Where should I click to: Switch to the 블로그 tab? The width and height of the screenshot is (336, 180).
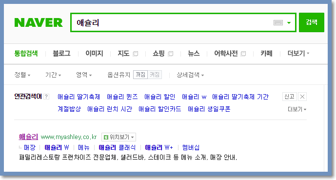[61, 53]
